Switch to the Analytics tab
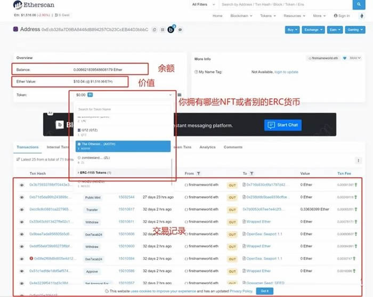The height and width of the screenshot is (297, 373). (207, 147)
